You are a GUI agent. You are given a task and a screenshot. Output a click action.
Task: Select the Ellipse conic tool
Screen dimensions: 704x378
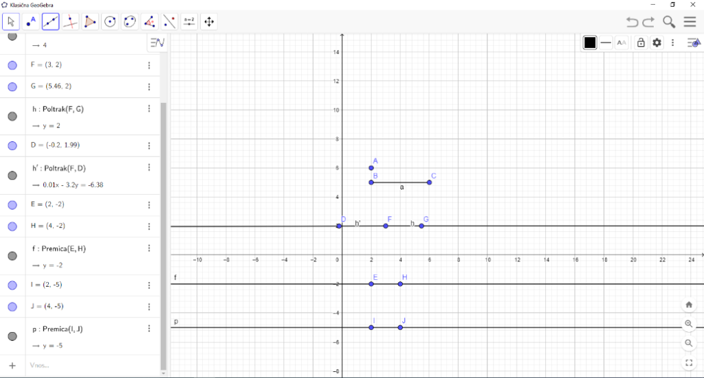[130, 21]
